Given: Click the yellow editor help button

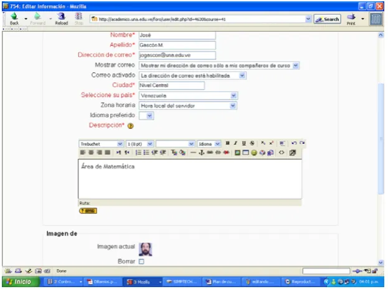Looking at the screenshot, I should pos(88,211).
